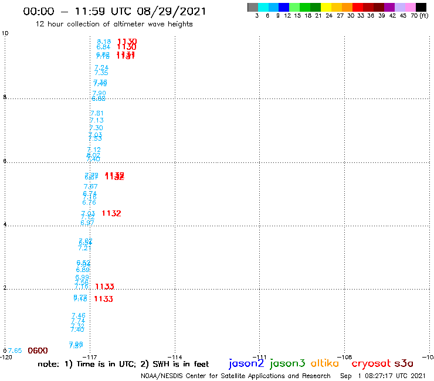The width and height of the screenshot is (434, 381).
Task: Click wave height value 8.18
Action: tap(104, 42)
